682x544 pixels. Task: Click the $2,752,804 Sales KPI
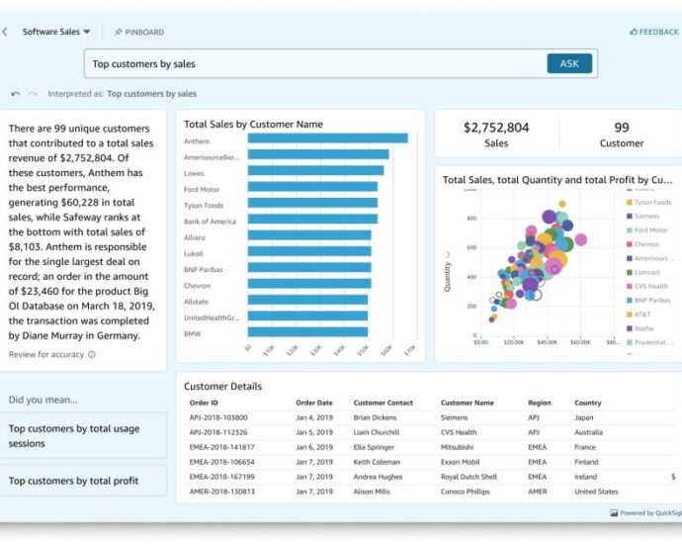click(496, 135)
